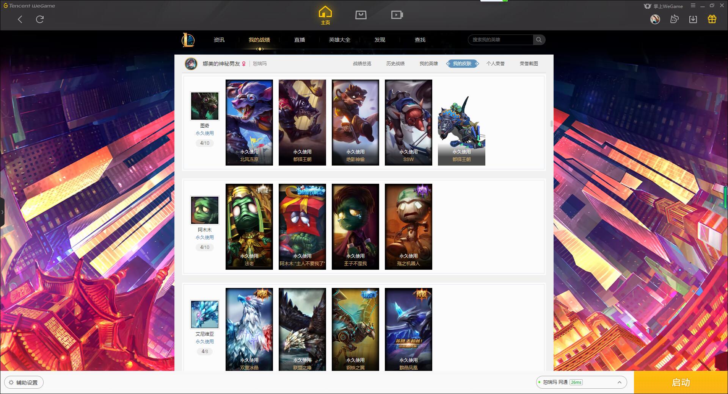Screen dimensions: 728x394
Task: Open the video playback icon in top bar
Action: 397,15
